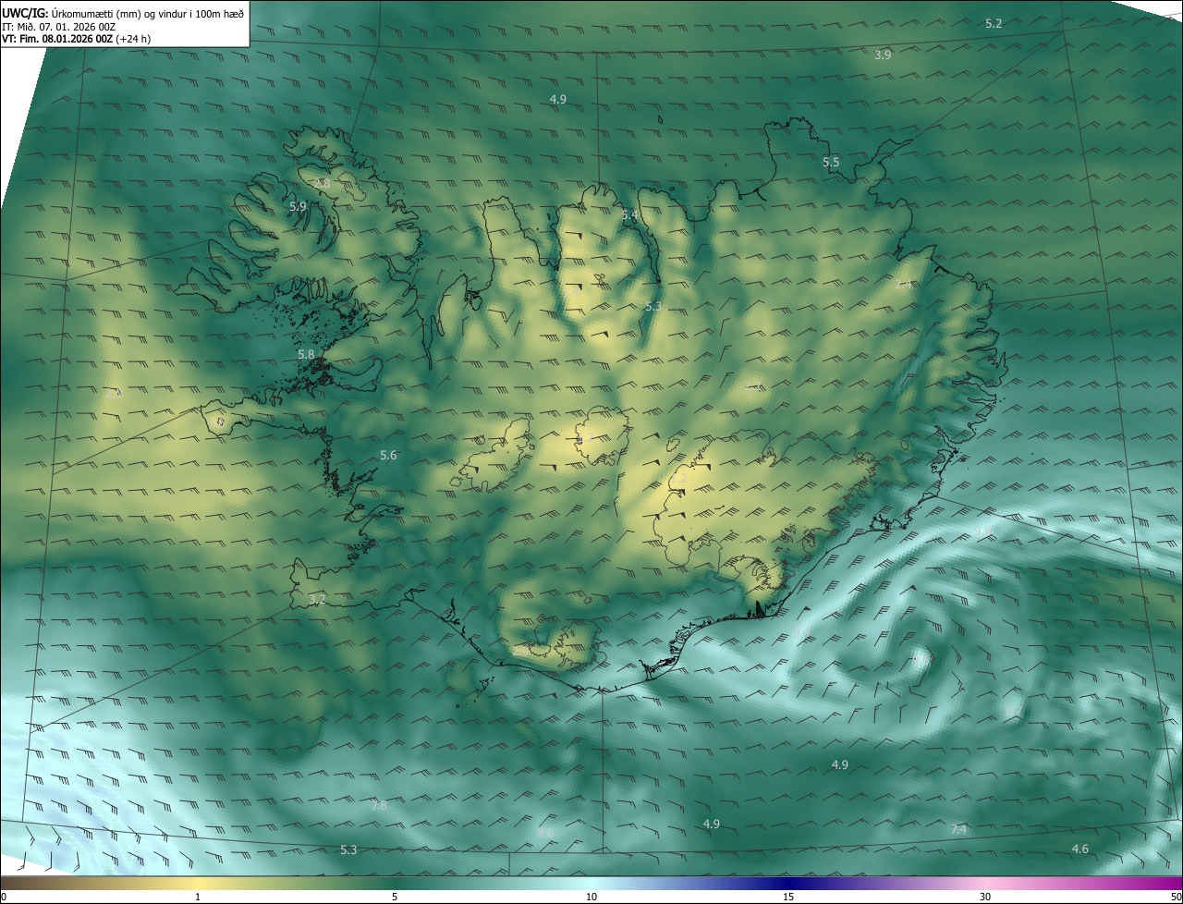Click the 5.8 value label on the map
The height and width of the screenshot is (904, 1183).
[x=306, y=354]
